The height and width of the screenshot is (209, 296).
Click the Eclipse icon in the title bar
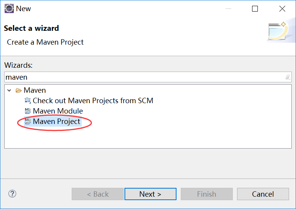point(9,9)
